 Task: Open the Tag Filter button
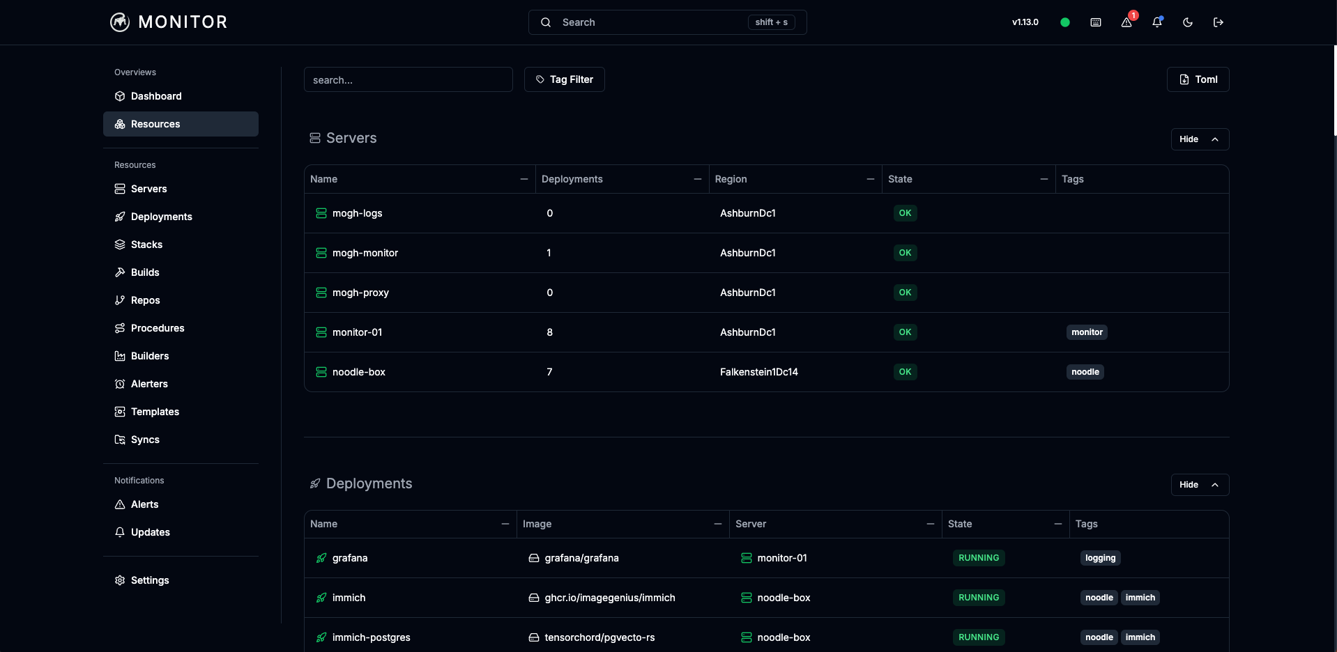coord(565,79)
